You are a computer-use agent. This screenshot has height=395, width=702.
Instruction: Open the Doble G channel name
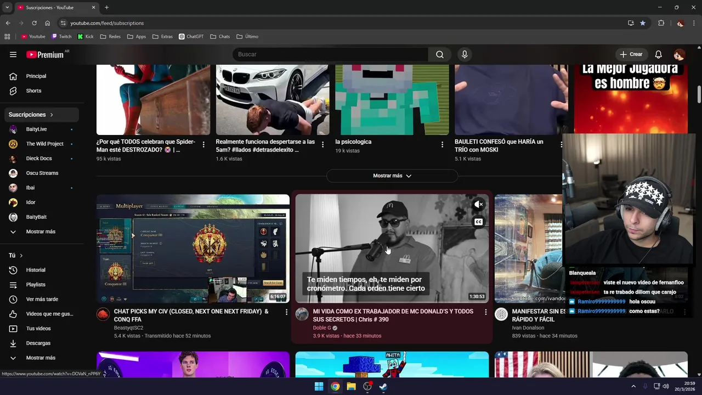(322, 328)
